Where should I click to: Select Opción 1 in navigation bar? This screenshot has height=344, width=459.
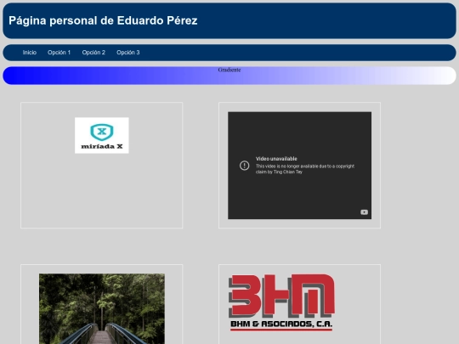point(59,53)
